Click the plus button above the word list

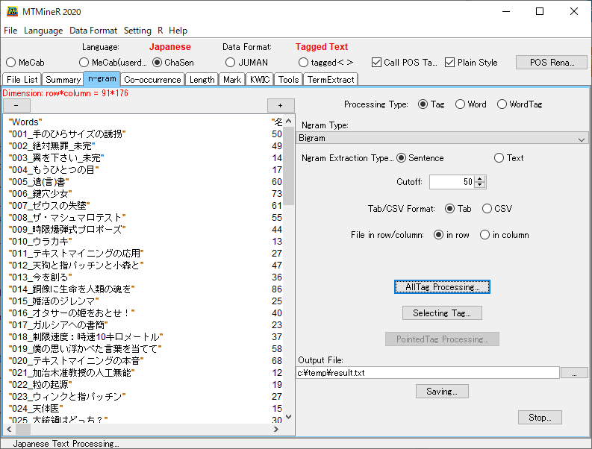point(281,105)
